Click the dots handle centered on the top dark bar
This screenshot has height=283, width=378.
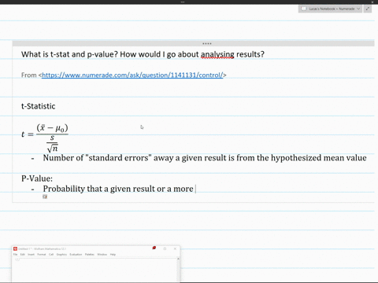[183, 2]
